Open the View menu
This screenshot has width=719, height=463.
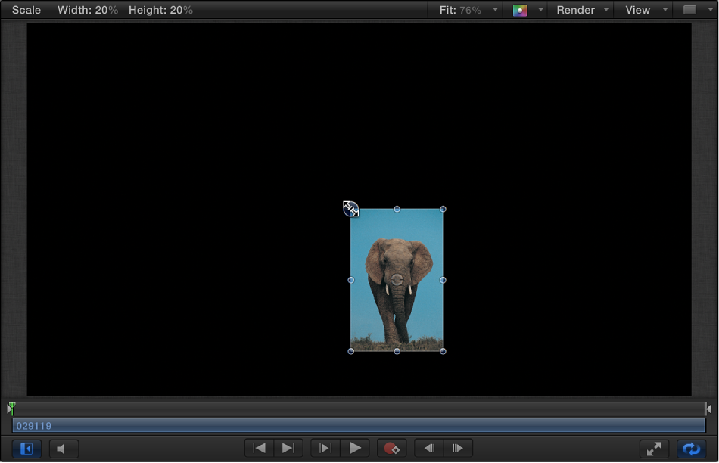[x=640, y=10]
